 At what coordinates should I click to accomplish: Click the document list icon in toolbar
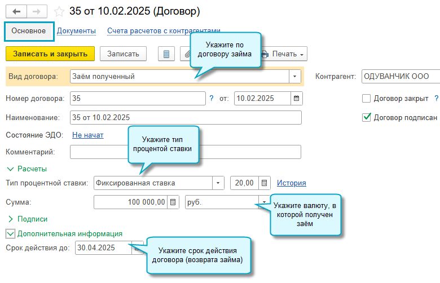coord(166,54)
